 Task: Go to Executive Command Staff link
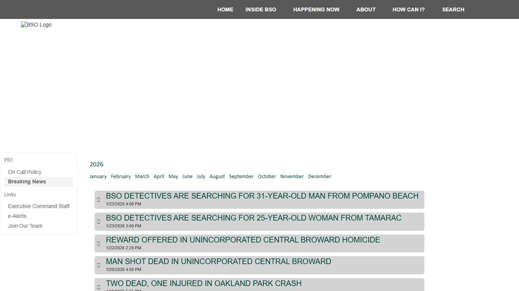[x=39, y=207]
